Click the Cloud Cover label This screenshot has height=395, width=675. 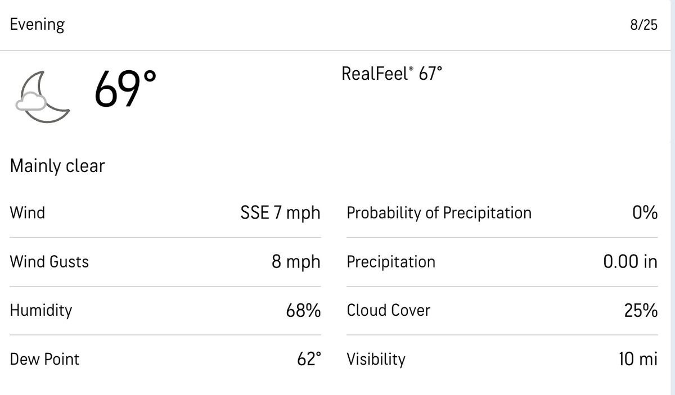[388, 310]
